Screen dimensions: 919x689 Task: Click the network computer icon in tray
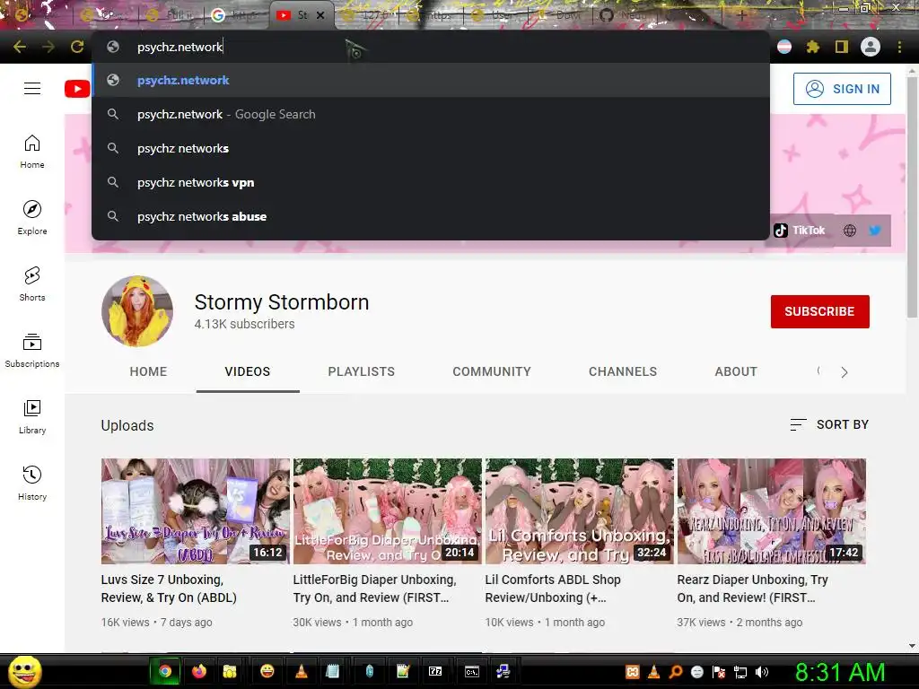point(740,672)
